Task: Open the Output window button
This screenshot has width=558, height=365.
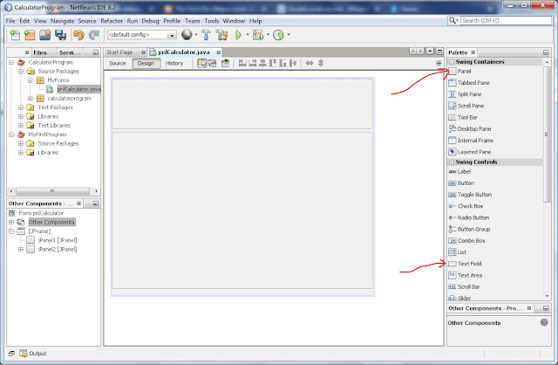Action: [33, 354]
